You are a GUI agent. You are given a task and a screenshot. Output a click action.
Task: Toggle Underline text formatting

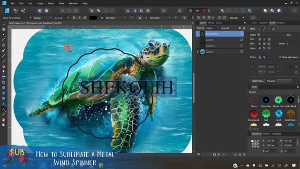pos(84,18)
